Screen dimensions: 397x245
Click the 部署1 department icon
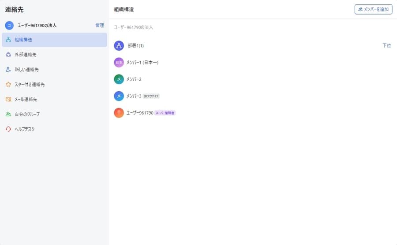click(119, 46)
